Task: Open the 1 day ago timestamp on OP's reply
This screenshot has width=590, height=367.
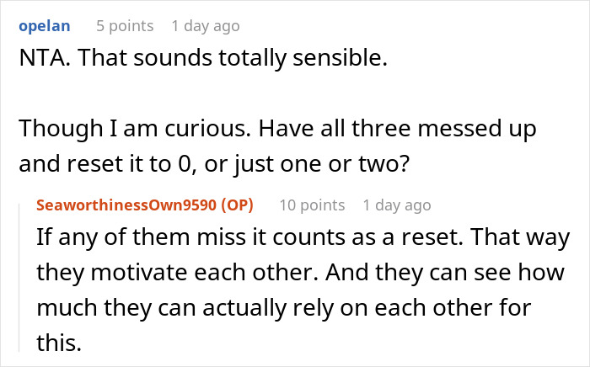Action: 396,205
